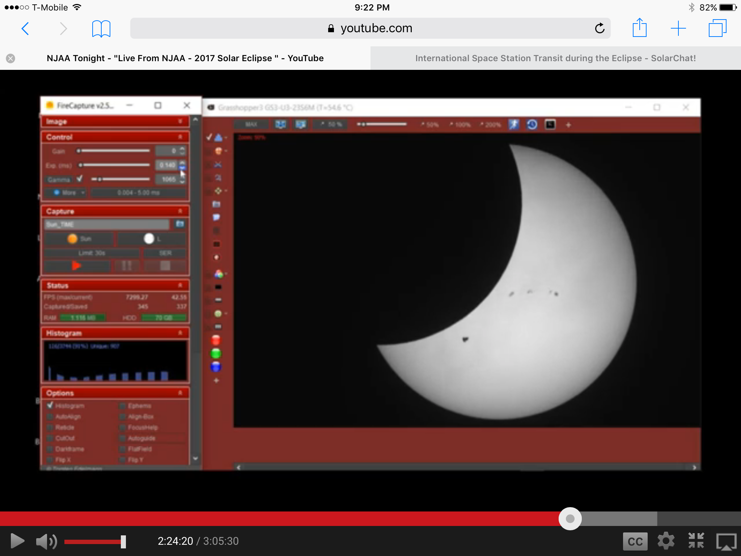
Task: Stop capture square button
Action: point(165,266)
